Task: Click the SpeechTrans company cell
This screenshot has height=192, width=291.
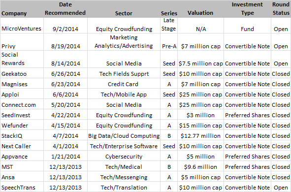Action: tap(22, 187)
